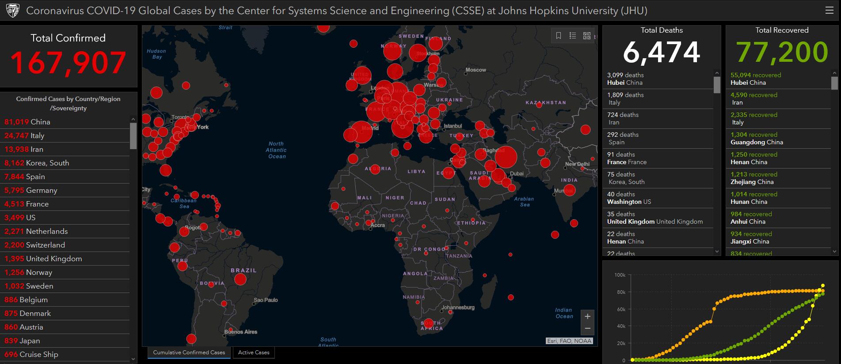This screenshot has height=364, width=841.
Task: Select Spain with 7,844 confirmed cases
Action: (x=65, y=176)
